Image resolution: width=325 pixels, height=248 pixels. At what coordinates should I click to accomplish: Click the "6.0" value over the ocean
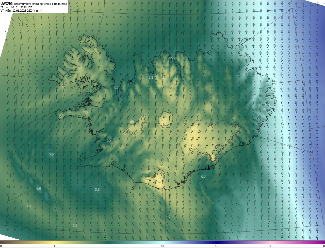(x=39, y=188)
